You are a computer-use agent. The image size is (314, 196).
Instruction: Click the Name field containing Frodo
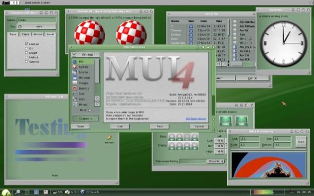click(36, 20)
